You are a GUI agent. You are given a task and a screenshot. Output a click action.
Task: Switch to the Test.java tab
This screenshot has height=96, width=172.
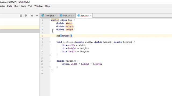[x=67, y=15]
